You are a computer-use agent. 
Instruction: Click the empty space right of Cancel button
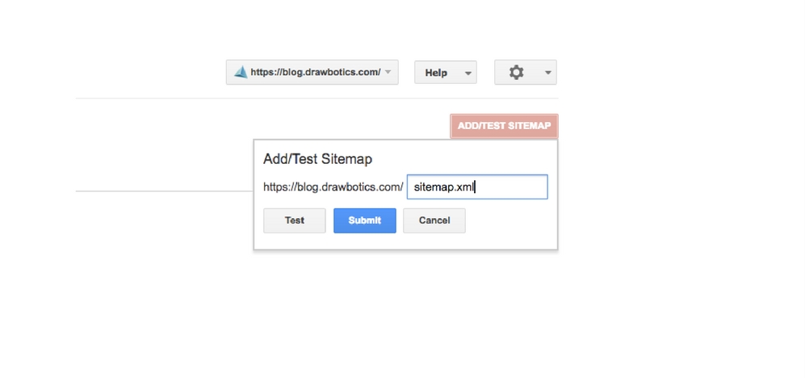509,220
